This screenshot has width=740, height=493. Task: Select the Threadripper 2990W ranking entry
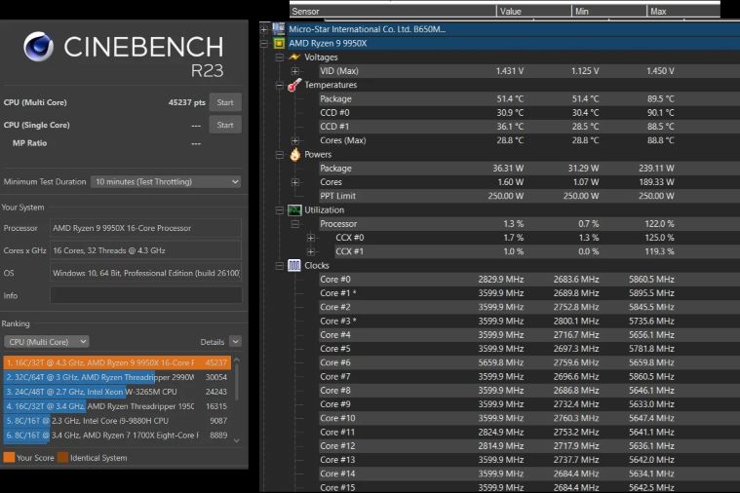coord(117,377)
